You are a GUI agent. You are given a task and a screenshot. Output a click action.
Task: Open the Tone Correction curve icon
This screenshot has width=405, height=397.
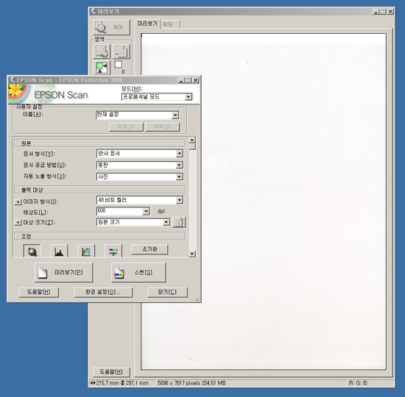click(86, 251)
